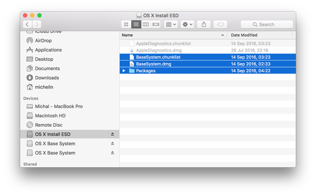Switch to icon view

click(x=126, y=24)
